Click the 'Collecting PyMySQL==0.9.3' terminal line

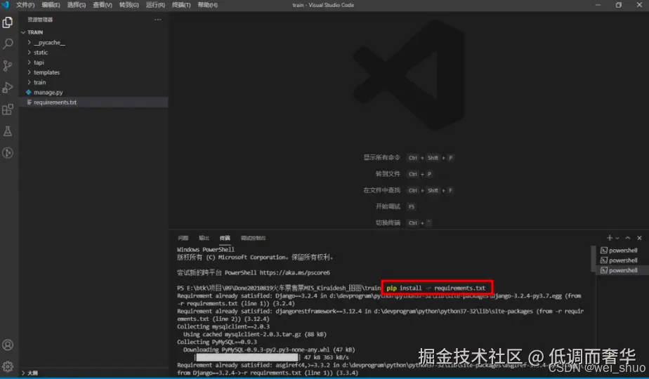tap(217, 342)
